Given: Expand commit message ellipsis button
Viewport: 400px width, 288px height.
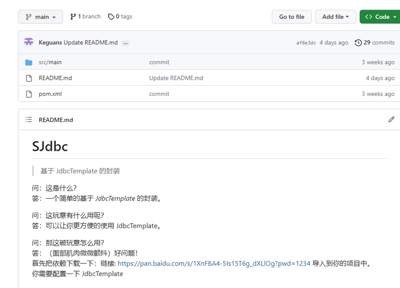Looking at the screenshot, I should click(x=125, y=43).
